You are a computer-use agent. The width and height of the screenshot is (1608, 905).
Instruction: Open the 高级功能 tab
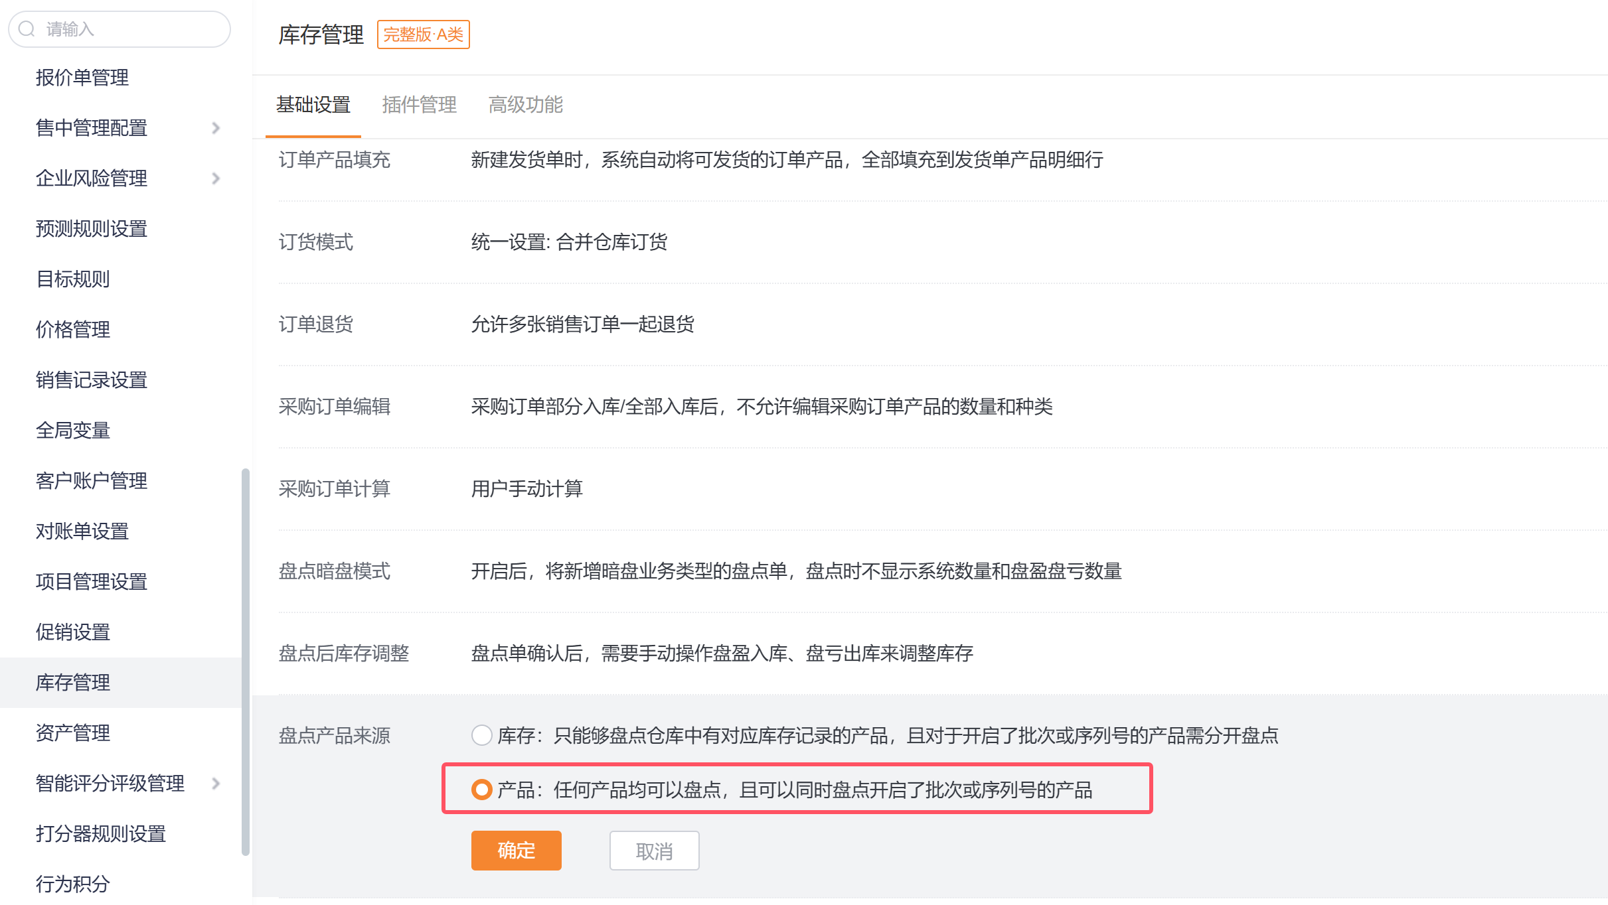(x=525, y=105)
